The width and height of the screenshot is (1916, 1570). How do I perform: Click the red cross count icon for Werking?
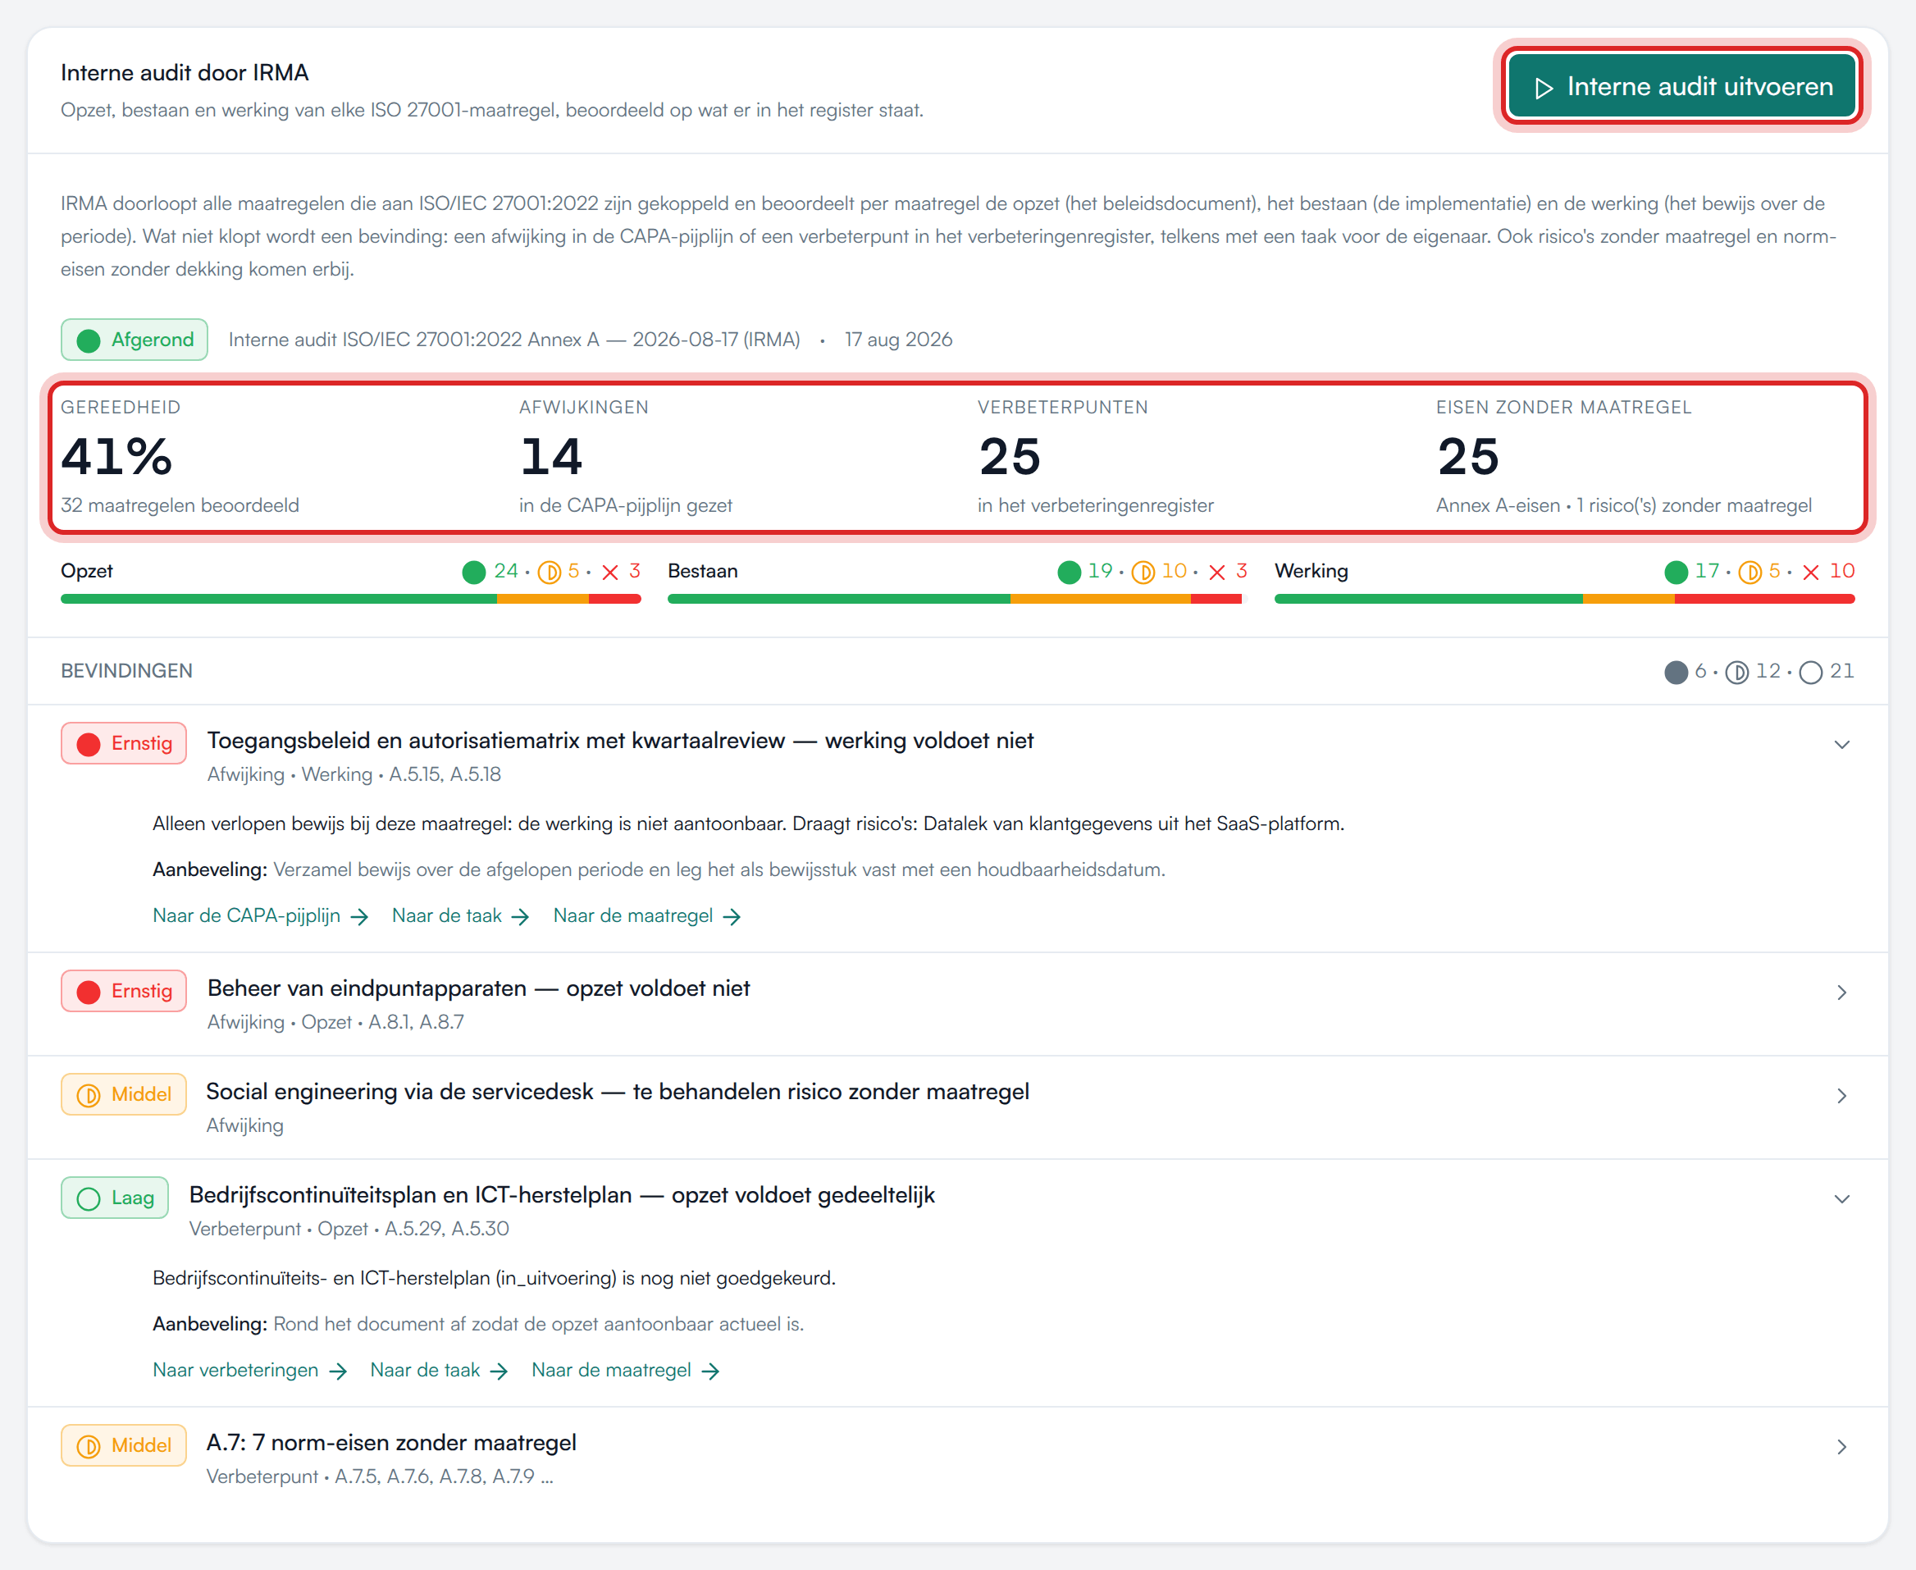point(1810,573)
